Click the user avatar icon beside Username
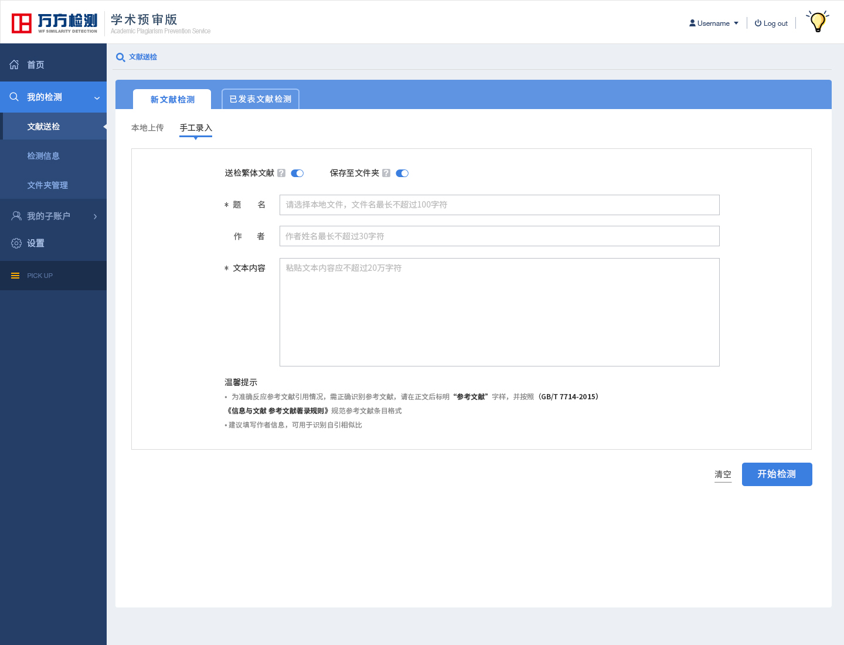This screenshot has width=844, height=645. [692, 23]
